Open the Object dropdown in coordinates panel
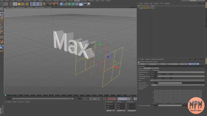 (111, 111)
